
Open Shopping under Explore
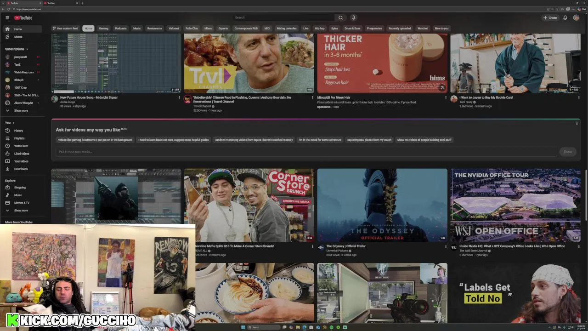22,188
